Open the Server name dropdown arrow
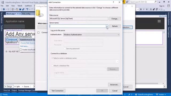Image resolution: width=171 pixels, height=96 pixels. pos(107,26)
